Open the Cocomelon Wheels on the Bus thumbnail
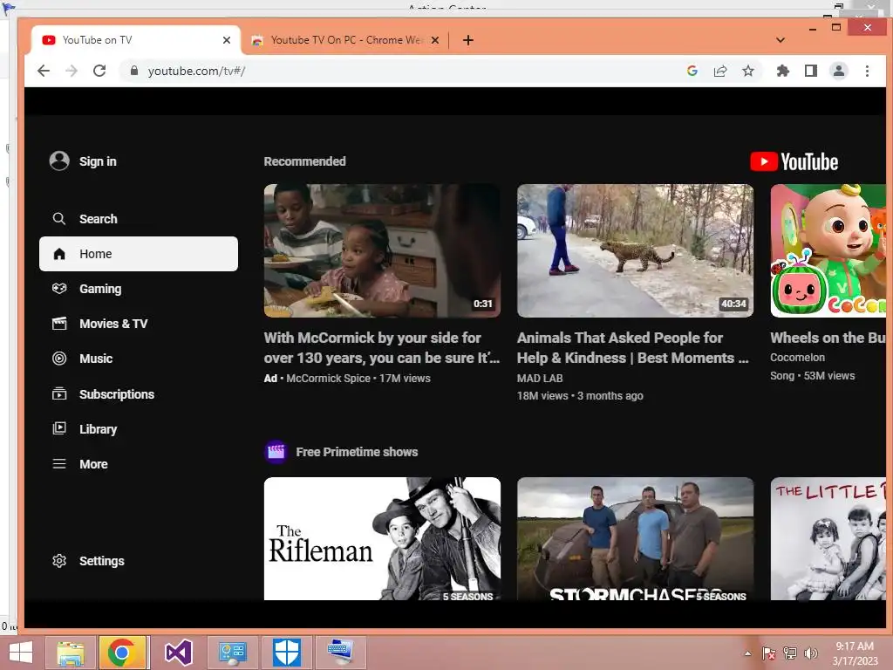The width and height of the screenshot is (893, 670). pyautogui.click(x=828, y=250)
